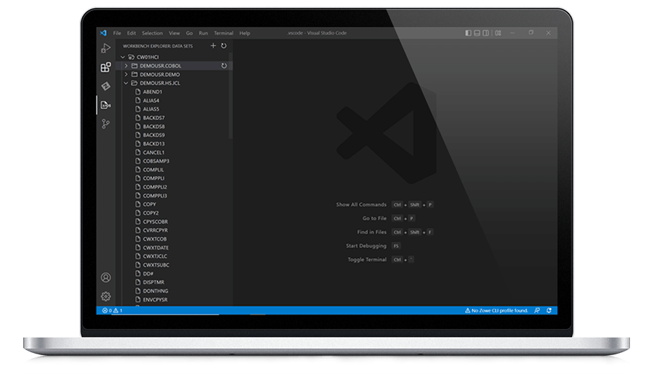This screenshot has height=374, width=654.
Task: Collapse the DEMOUSR.HS.JCL data set
Action: [126, 83]
